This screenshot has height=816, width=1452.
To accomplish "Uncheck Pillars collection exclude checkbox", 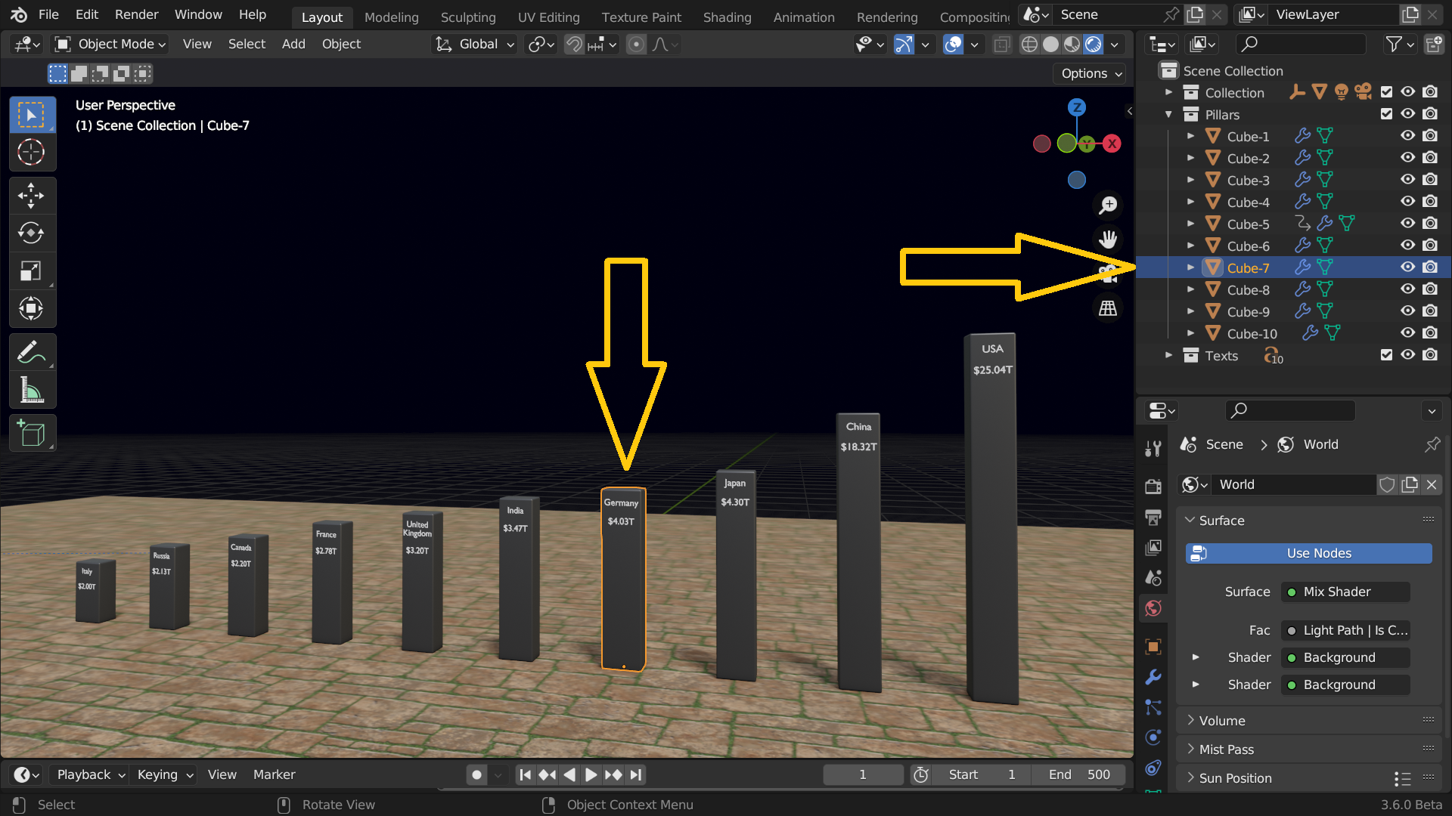I will 1386,114.
